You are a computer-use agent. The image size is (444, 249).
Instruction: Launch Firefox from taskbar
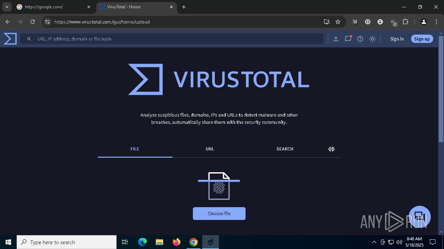point(176,242)
